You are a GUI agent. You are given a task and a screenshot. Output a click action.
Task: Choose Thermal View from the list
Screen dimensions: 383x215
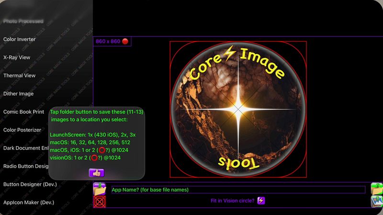tap(19, 75)
